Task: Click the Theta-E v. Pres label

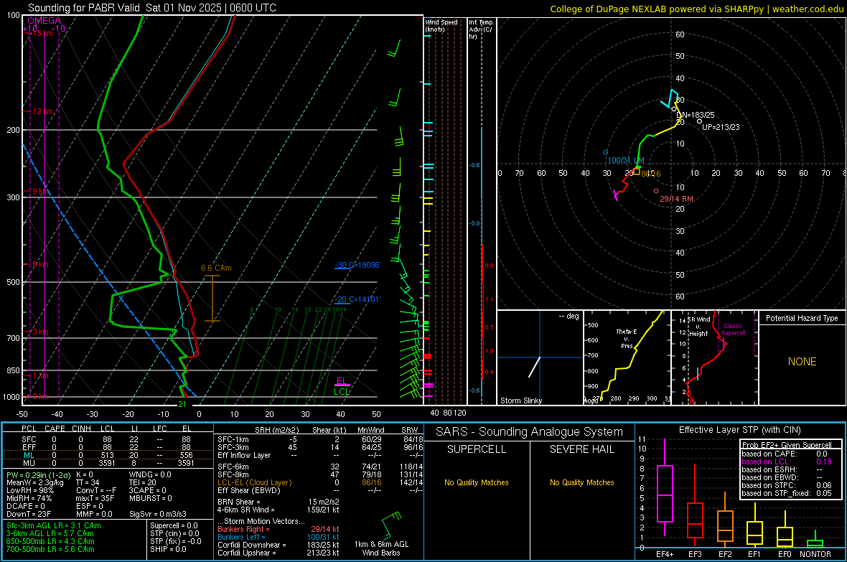Action: coord(627,338)
